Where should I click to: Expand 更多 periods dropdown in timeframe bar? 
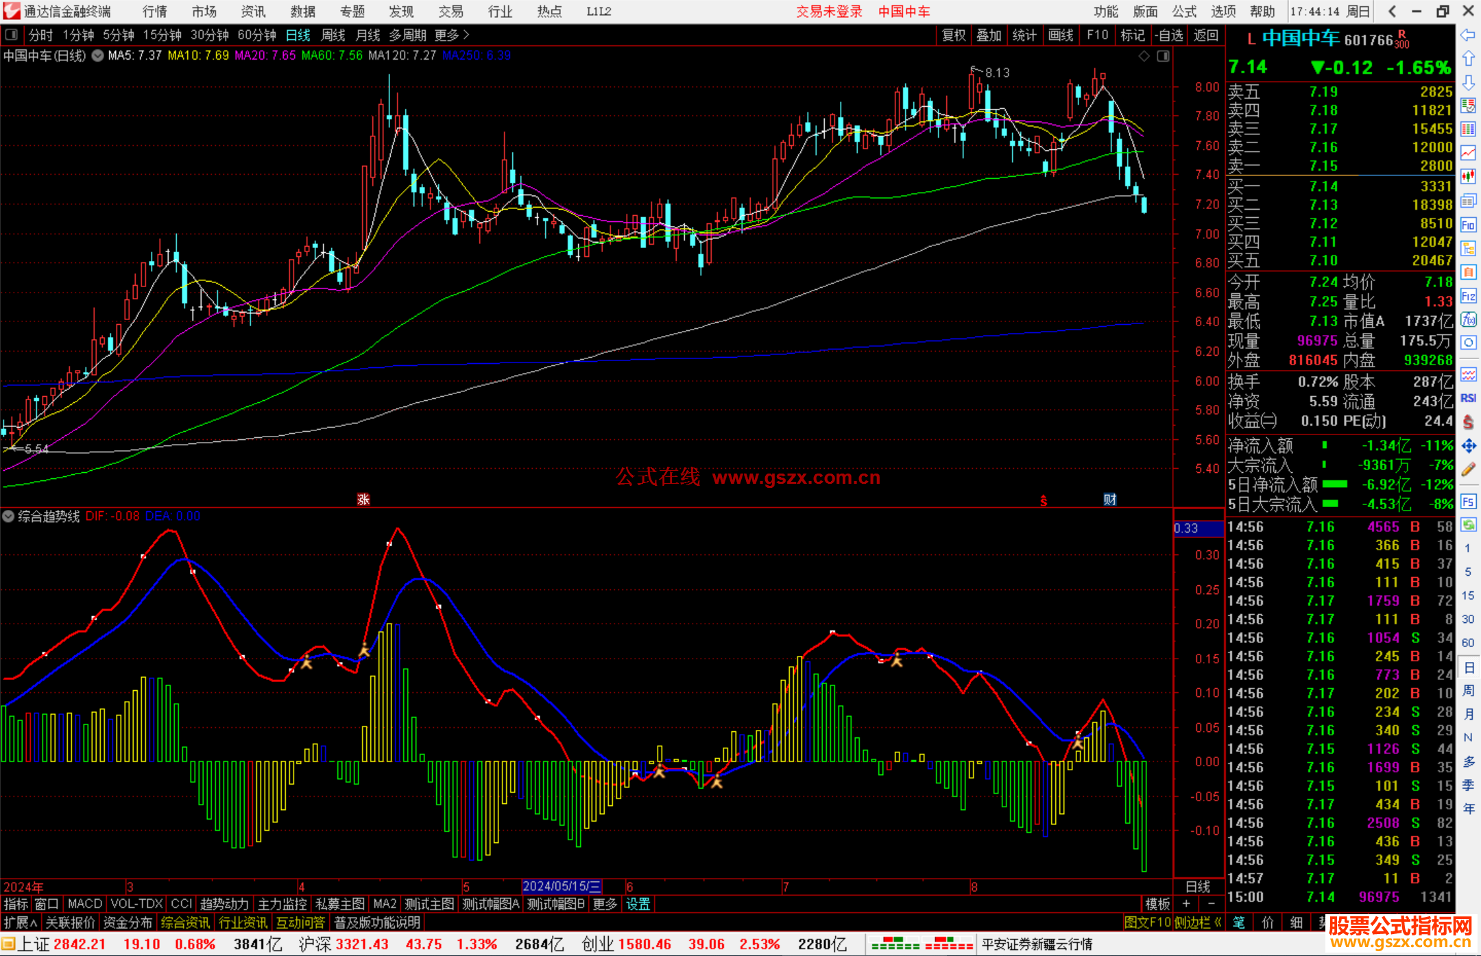click(452, 35)
